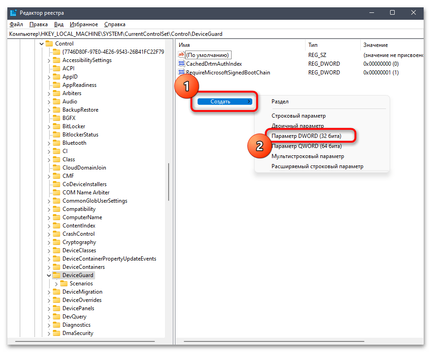431x352 pixels.
Task: Expand the CommonGlobUserSettings key
Action: click(x=49, y=201)
